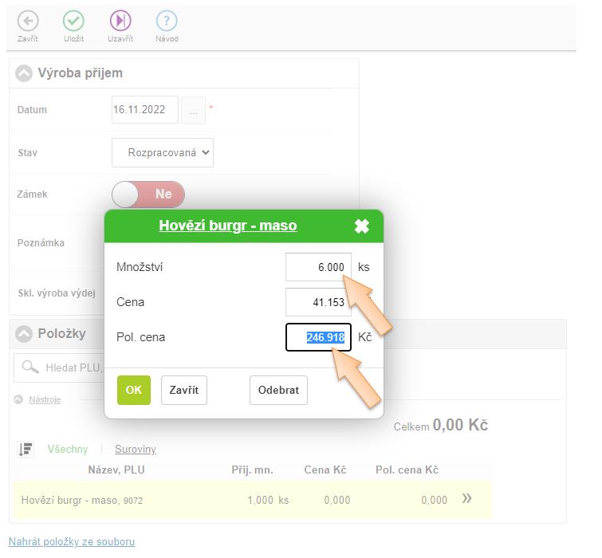
Task: Collapse the Položky section
Action: [25, 333]
